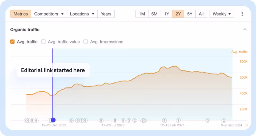Set time range to 1M

pos(142,14)
